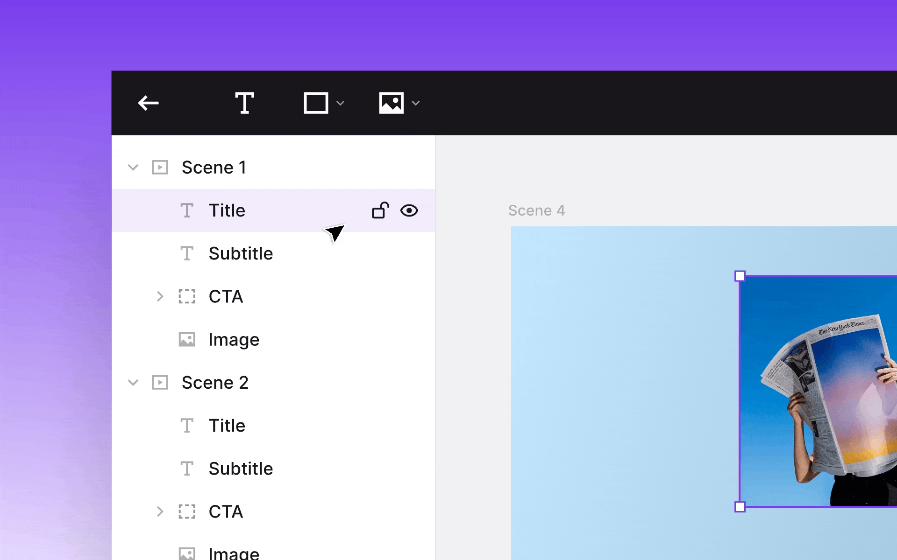
Task: Select the Text tool
Action: point(244,103)
